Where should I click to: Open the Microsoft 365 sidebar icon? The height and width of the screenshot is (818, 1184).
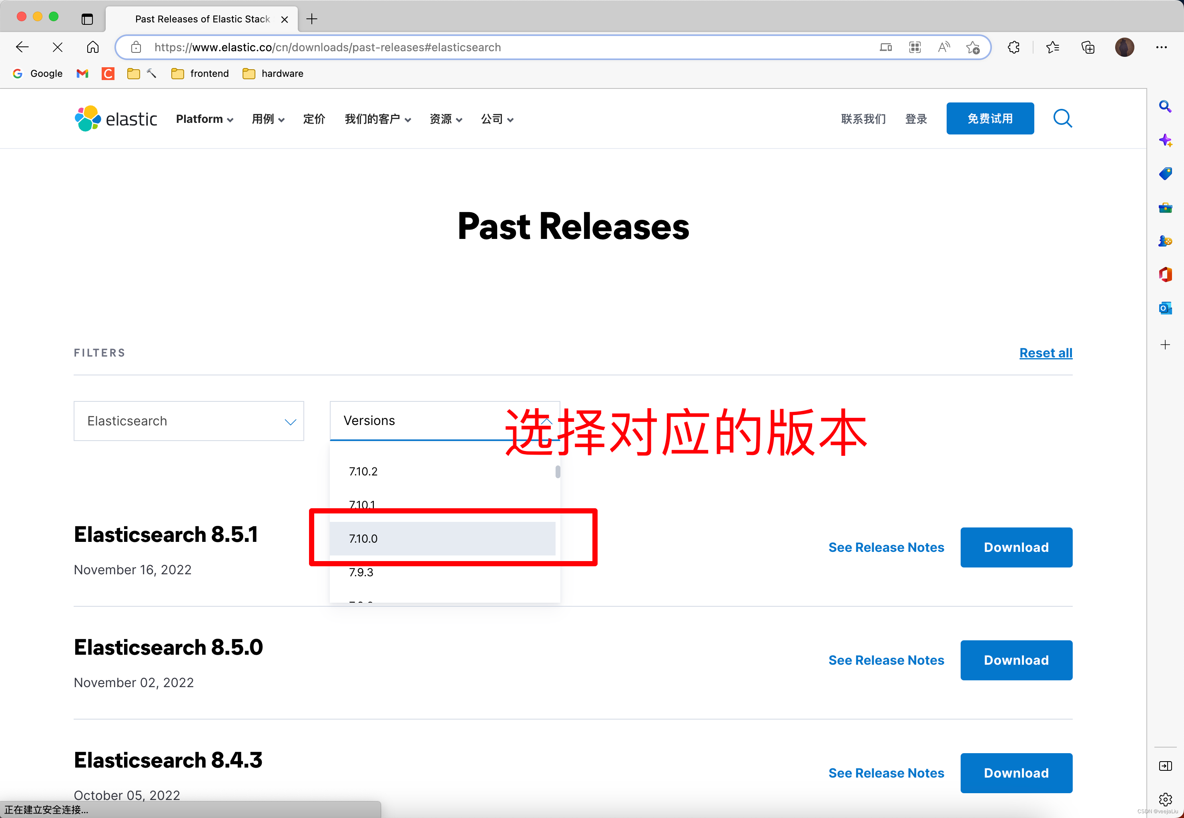1165,275
